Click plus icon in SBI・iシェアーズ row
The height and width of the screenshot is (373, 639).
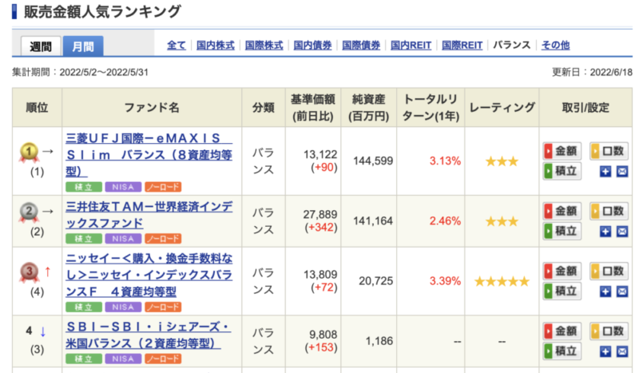pos(605,351)
